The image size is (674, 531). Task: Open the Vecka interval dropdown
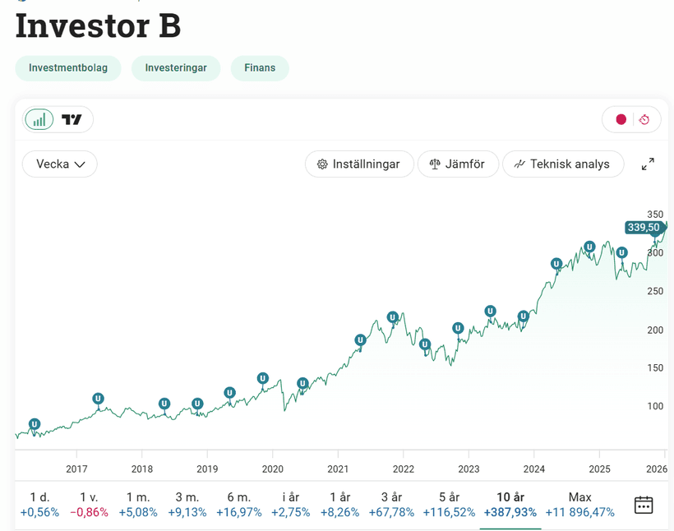60,164
